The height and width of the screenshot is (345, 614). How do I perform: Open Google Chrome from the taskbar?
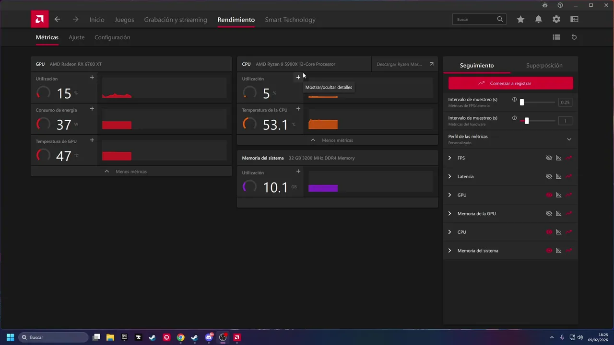(180, 337)
